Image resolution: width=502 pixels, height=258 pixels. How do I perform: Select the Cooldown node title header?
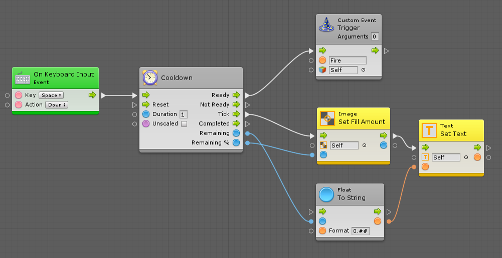point(191,78)
